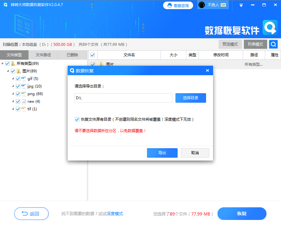Collapse the 图片(89) tree branch
Viewport: 281px width, 225px height.
click(x=7, y=71)
